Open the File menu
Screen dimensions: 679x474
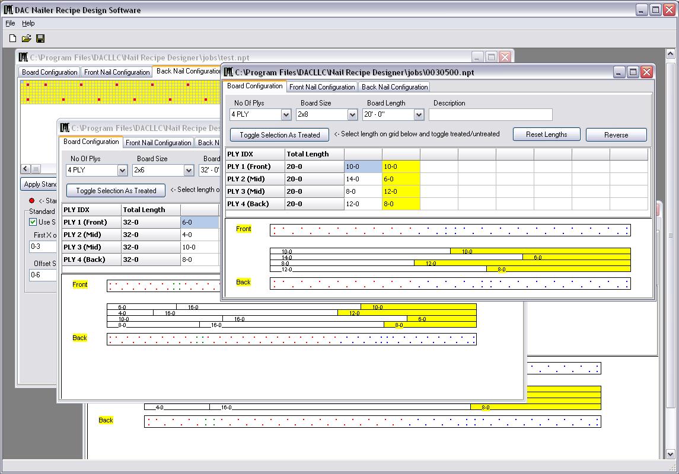10,23
